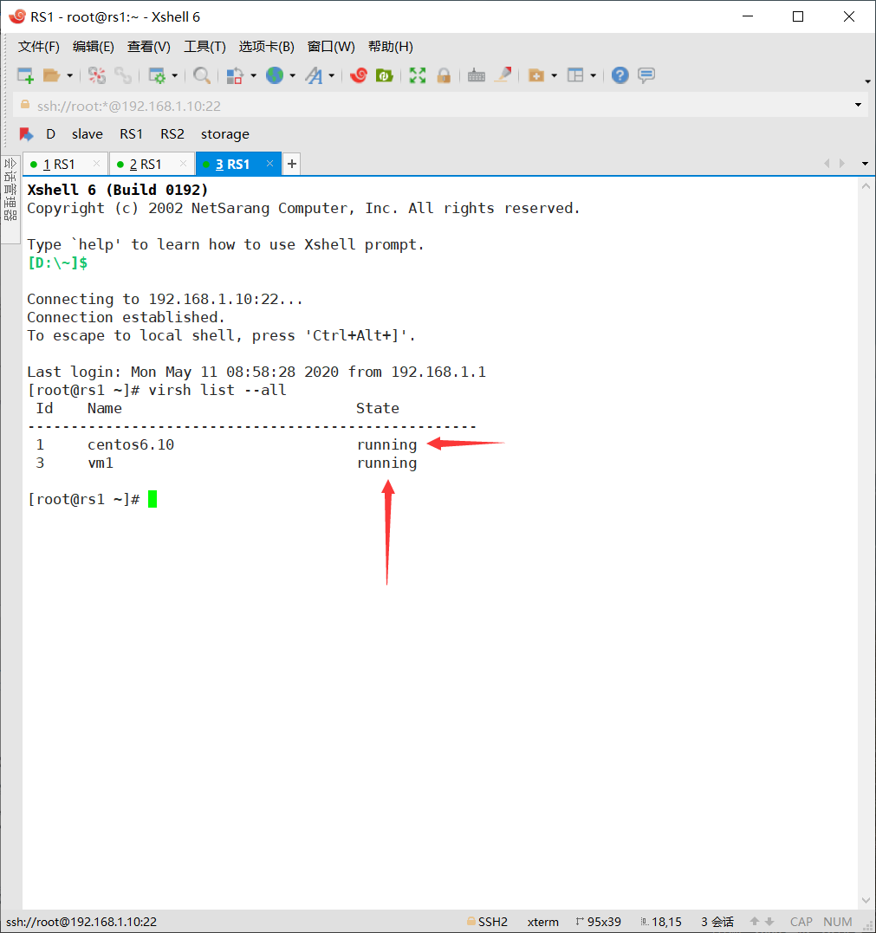
Task: Open sessions with the folder icon
Action: (52, 75)
